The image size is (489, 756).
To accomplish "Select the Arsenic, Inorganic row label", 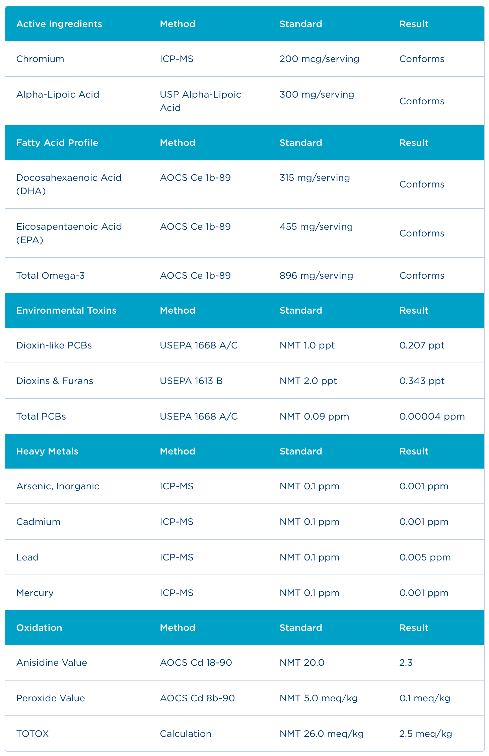I will click(x=58, y=486).
